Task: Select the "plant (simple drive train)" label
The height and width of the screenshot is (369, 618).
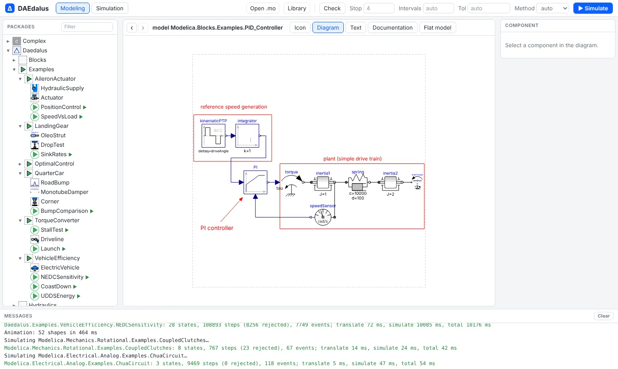Action: pos(352,159)
